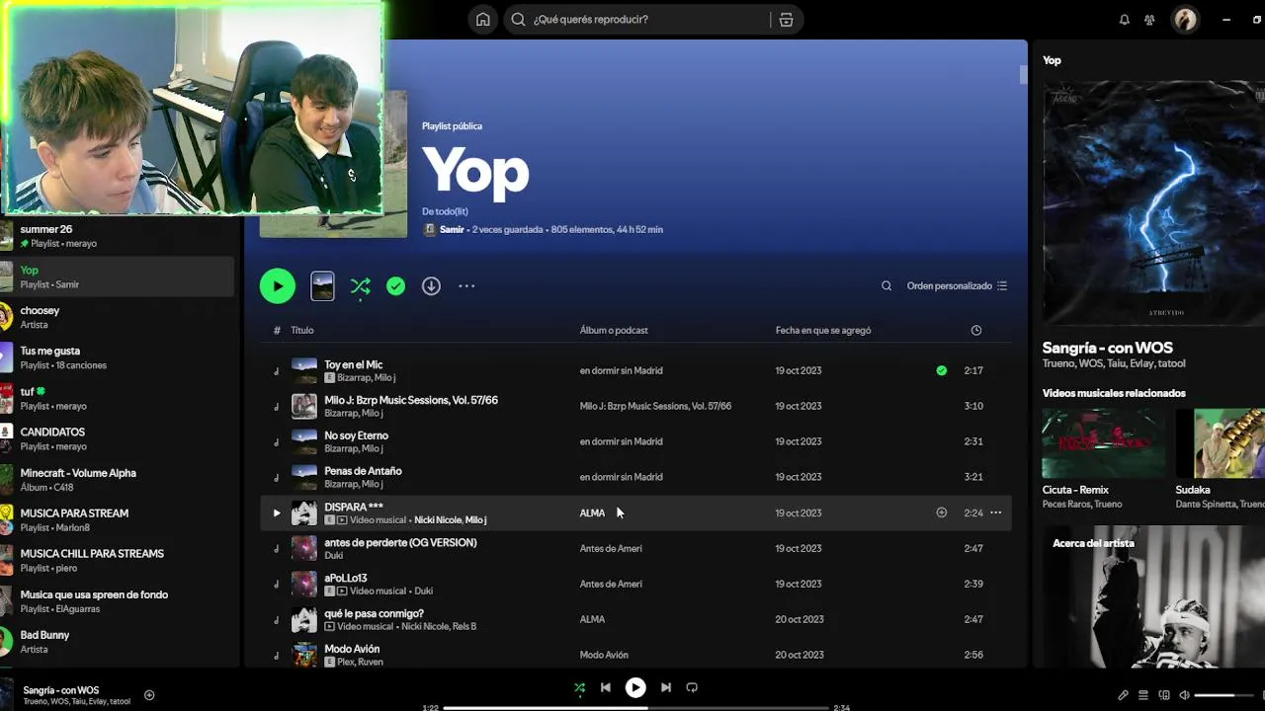This screenshot has height=711, width=1265.
Task: Select track 'antes de perderte (OG VERSION)'
Action: (400, 542)
